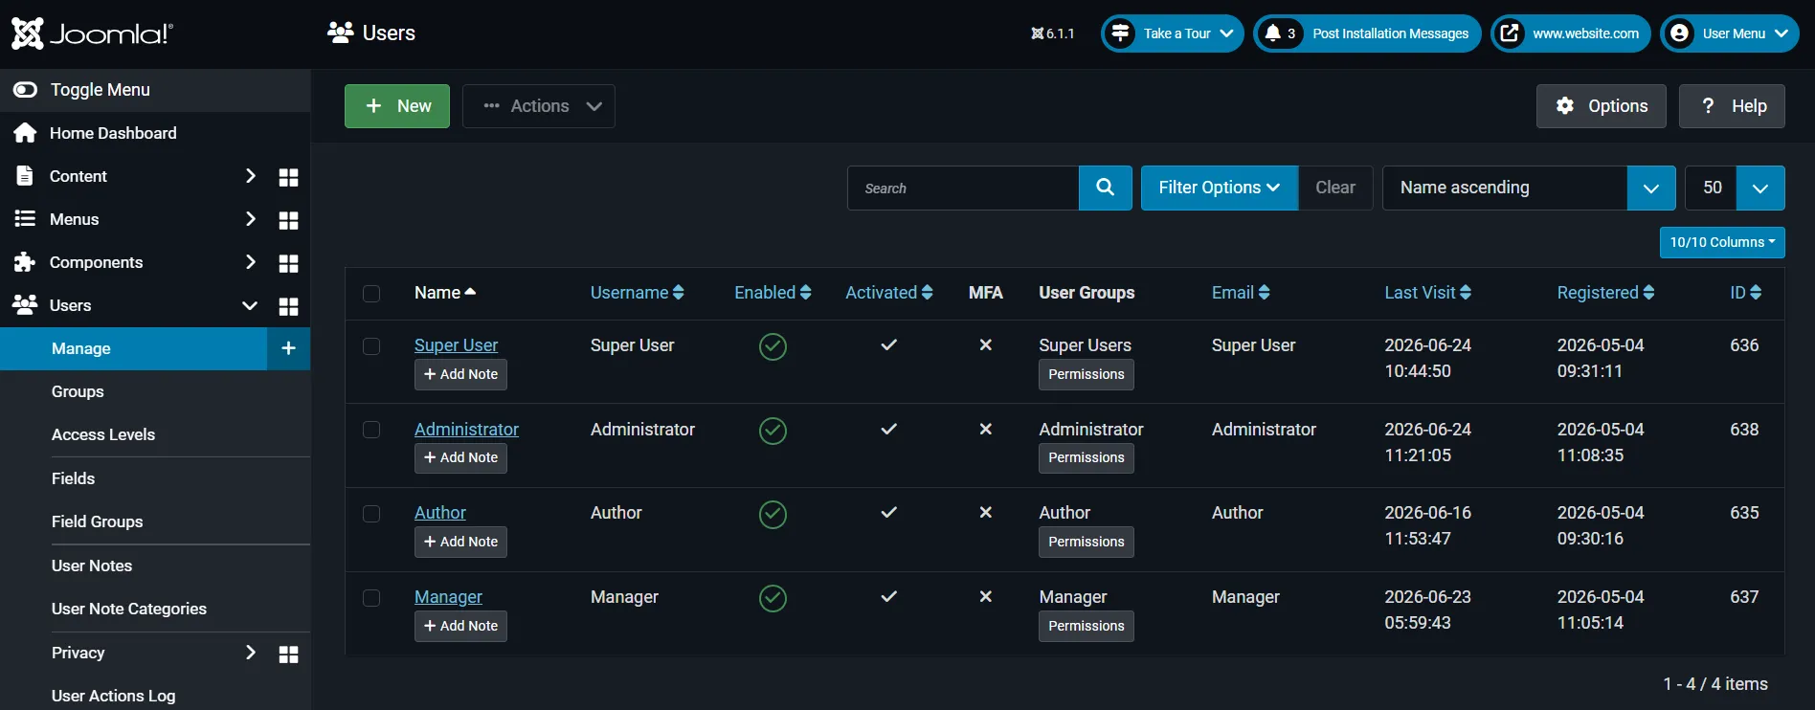Expand the Menus sidebar chevron
Viewport: 1815px width, 710px height.
click(250, 219)
